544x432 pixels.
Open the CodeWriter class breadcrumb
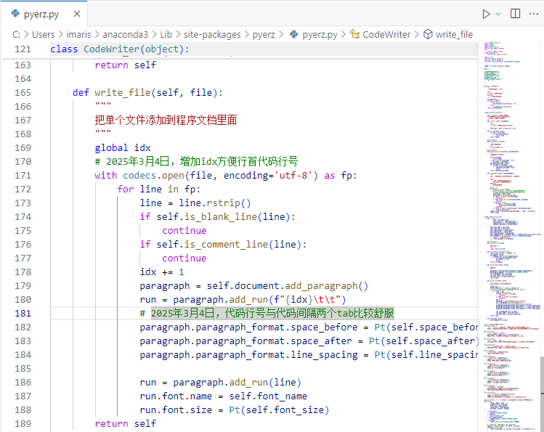[386, 34]
